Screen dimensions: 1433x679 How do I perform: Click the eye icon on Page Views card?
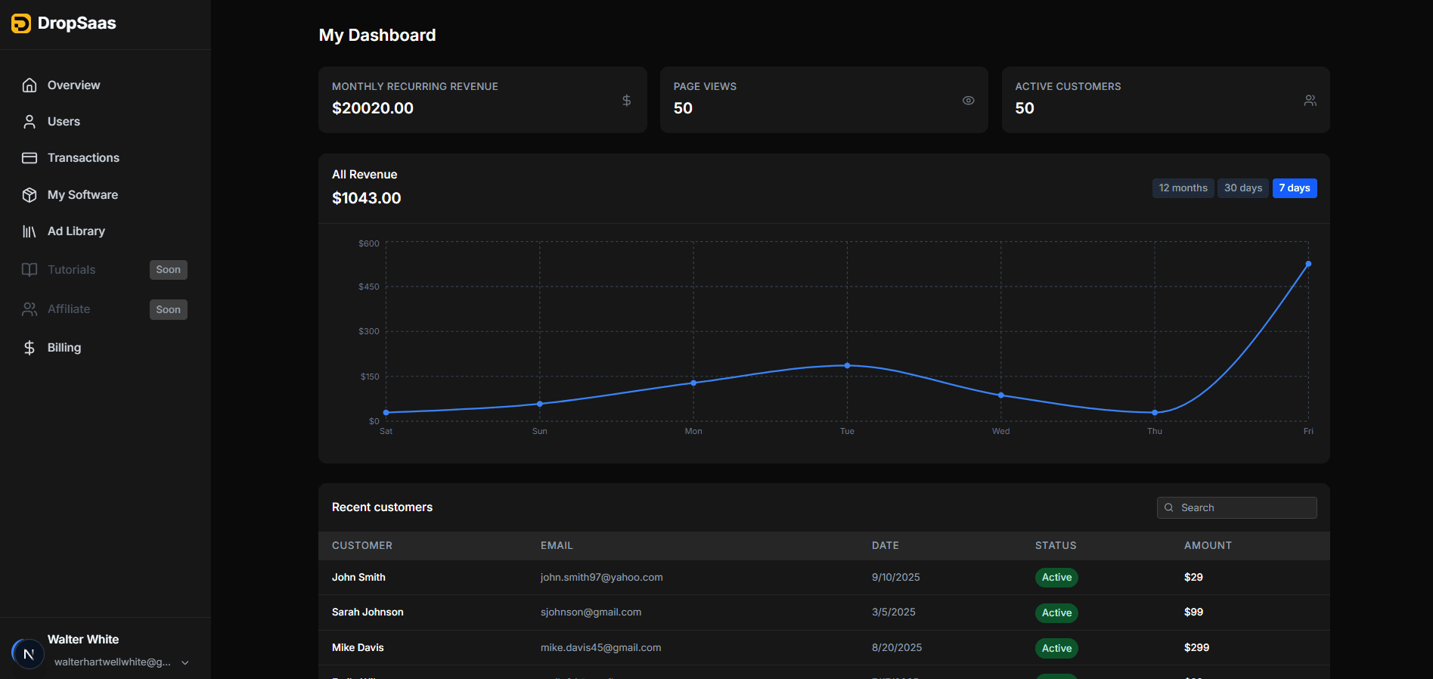click(968, 101)
